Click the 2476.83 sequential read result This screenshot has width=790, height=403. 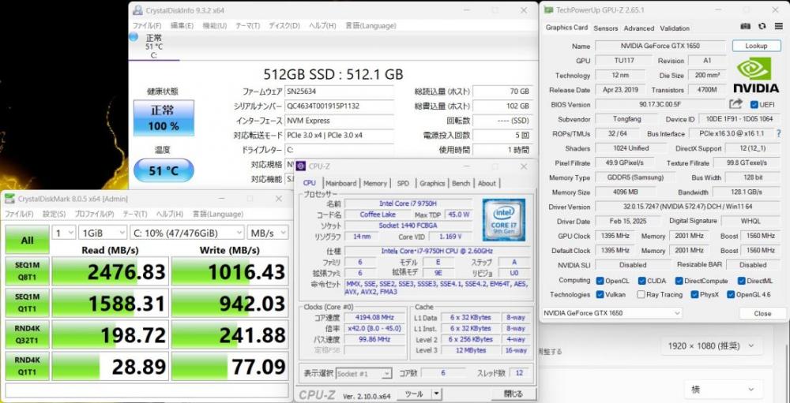pos(109,271)
